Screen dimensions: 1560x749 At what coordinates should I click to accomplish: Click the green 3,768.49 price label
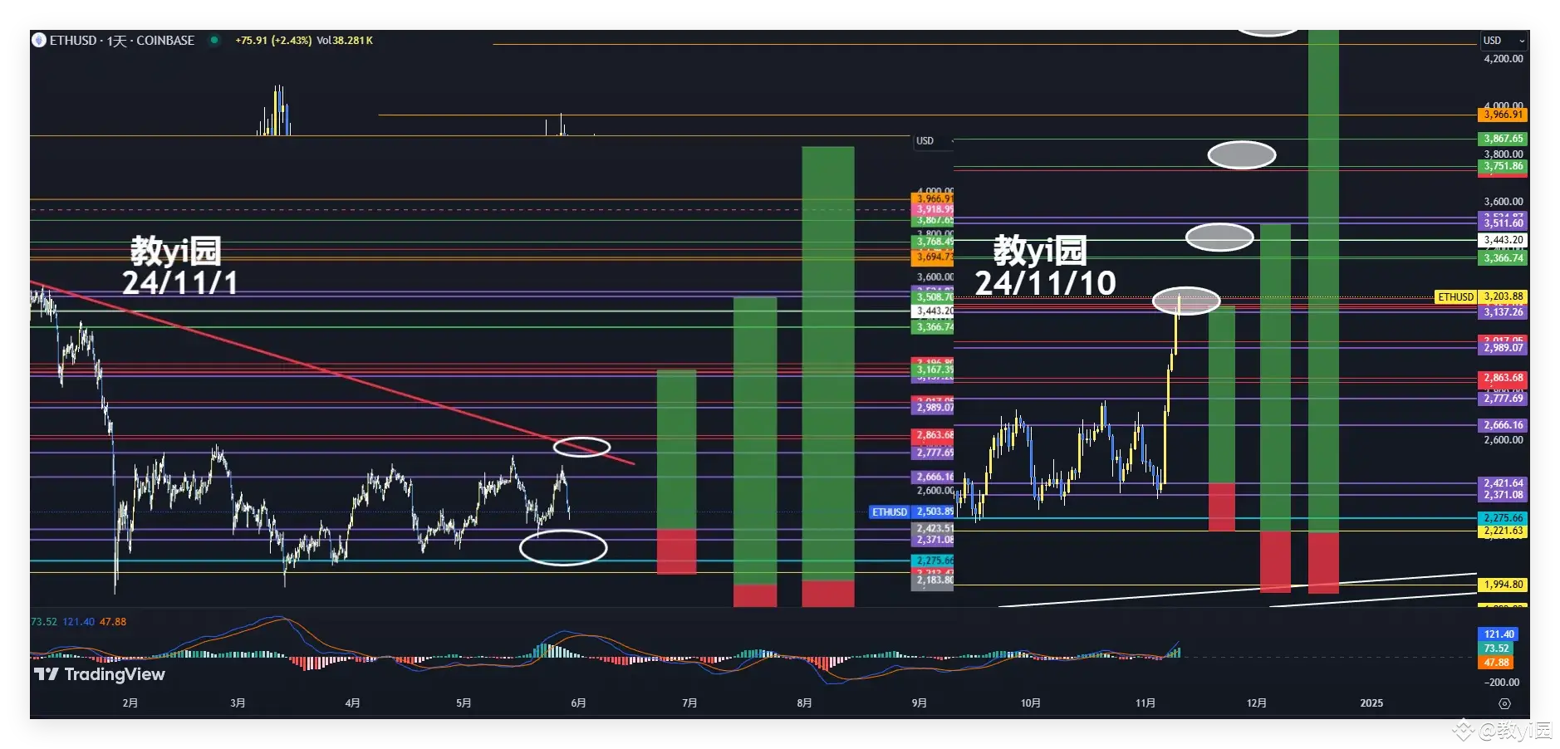tap(935, 242)
